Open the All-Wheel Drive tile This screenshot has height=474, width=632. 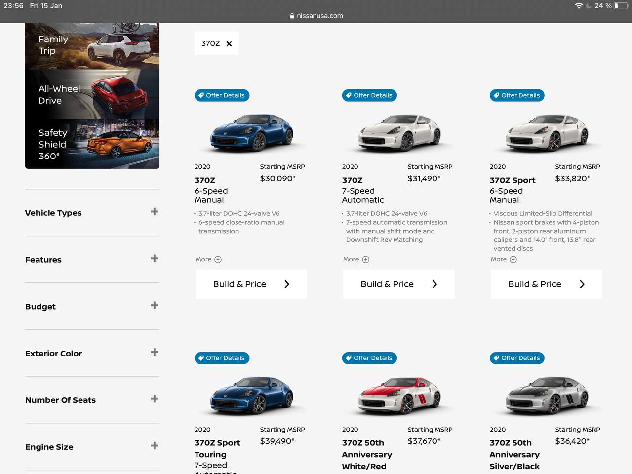tap(92, 94)
